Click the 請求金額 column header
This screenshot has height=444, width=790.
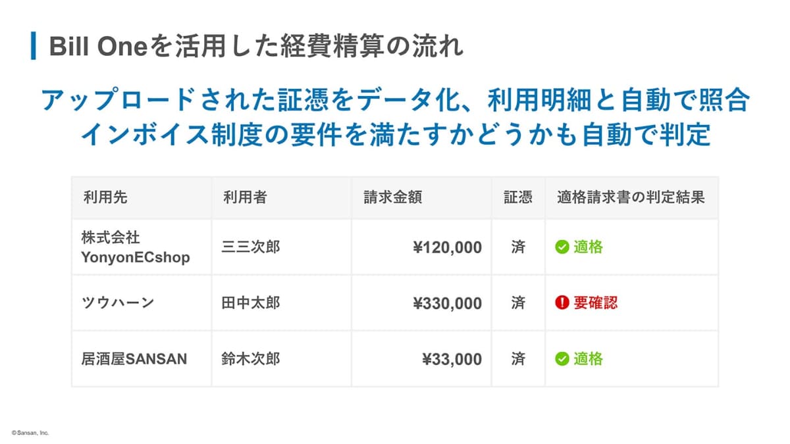click(392, 197)
